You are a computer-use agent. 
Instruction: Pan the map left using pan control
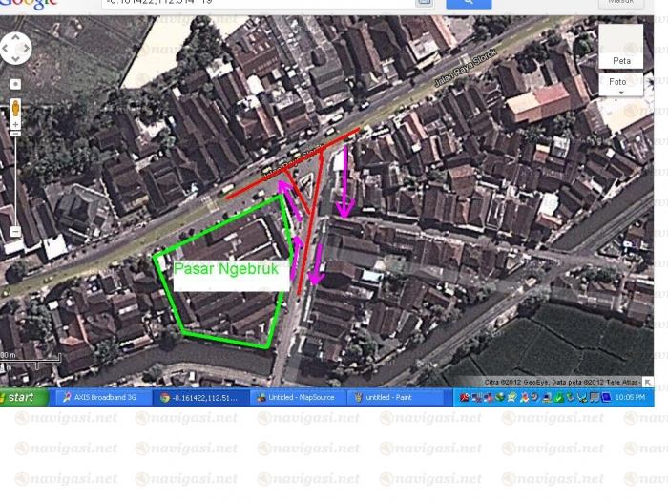6,48
